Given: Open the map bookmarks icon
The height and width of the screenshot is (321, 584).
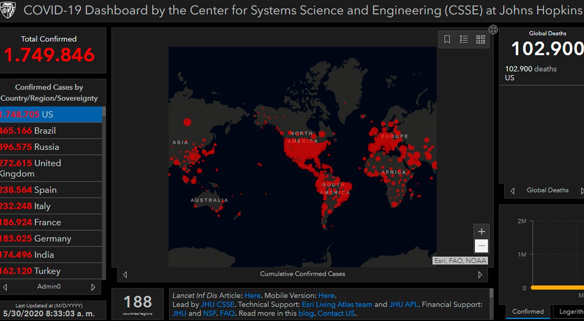Looking at the screenshot, I should point(447,39).
